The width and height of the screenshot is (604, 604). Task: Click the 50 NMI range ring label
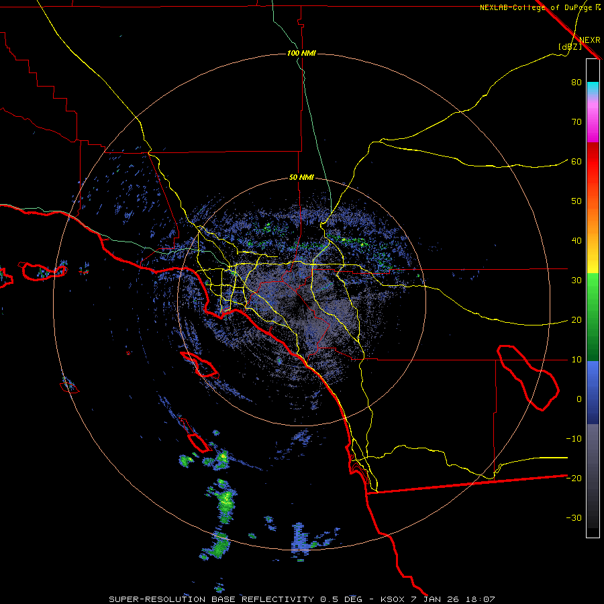301,178
